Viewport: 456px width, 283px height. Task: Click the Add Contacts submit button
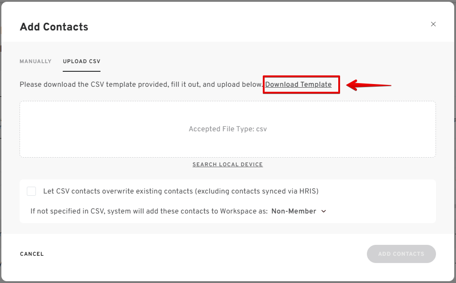401,254
